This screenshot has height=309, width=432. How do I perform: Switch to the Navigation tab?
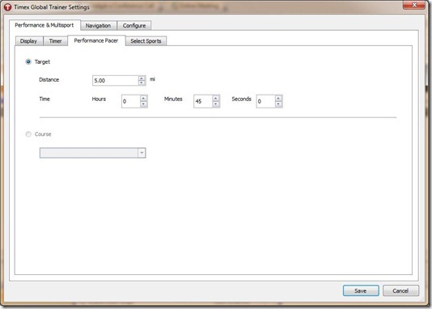pos(99,26)
